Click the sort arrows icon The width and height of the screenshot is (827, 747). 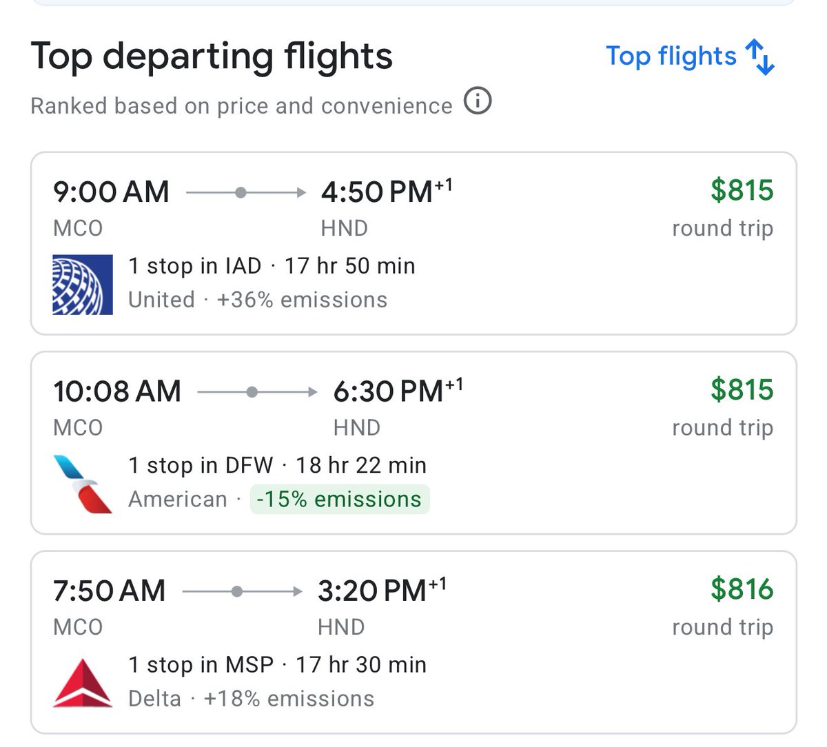click(x=760, y=57)
